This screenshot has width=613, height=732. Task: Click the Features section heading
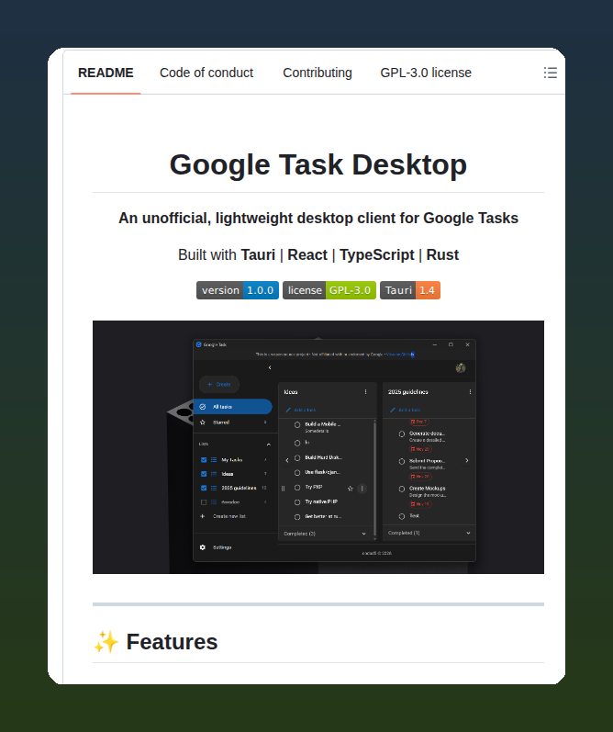[172, 641]
